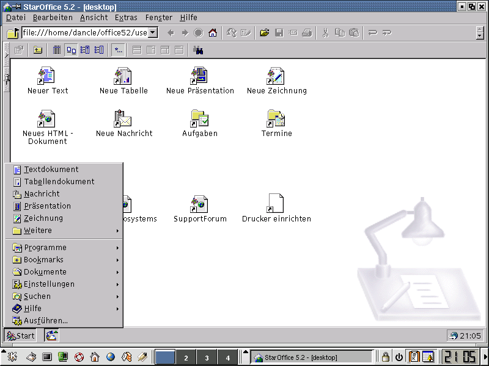The height and width of the screenshot is (366, 489).
Task: Switch to virtual desktop 3
Action: (x=207, y=357)
